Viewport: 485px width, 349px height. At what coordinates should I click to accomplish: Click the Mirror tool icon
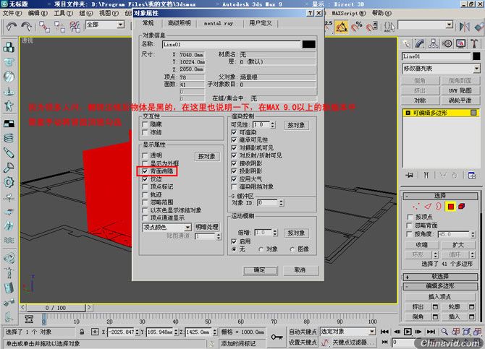[464, 27]
